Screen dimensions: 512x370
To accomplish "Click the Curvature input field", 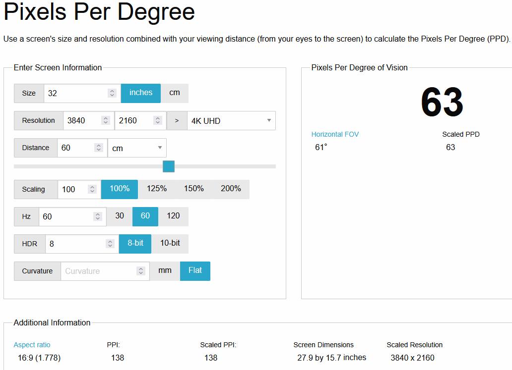I will (105, 271).
